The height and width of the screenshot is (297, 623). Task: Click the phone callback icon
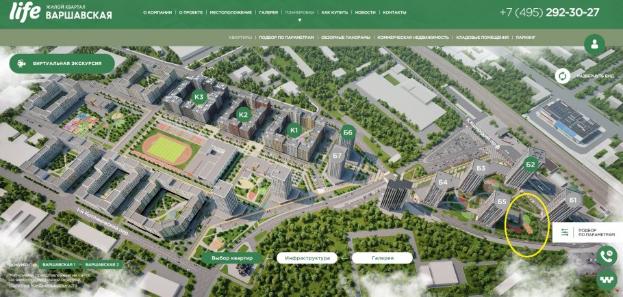tap(607, 256)
